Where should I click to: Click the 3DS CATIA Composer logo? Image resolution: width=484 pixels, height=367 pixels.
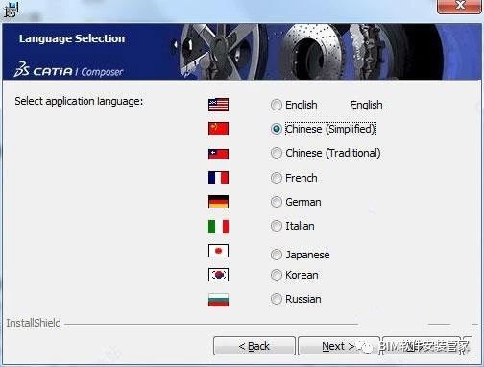tap(68, 69)
